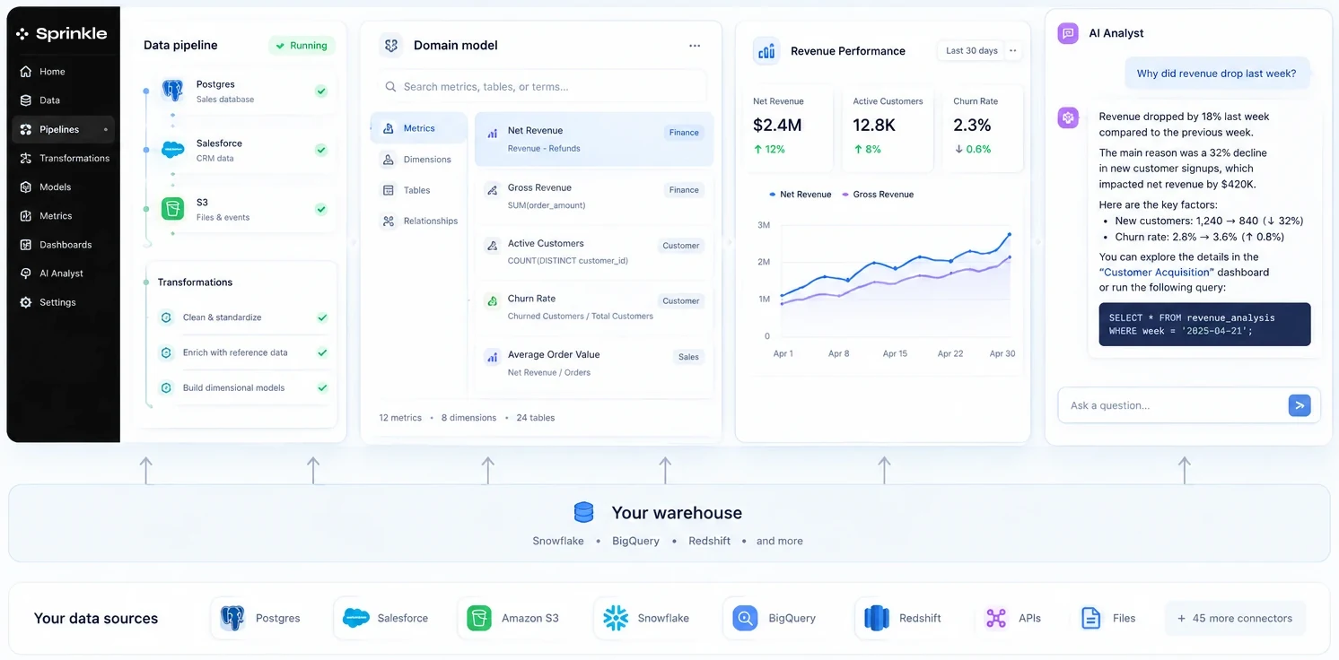Image resolution: width=1339 pixels, height=660 pixels.
Task: Click the green check beside Salesforce source
Action: (321, 150)
